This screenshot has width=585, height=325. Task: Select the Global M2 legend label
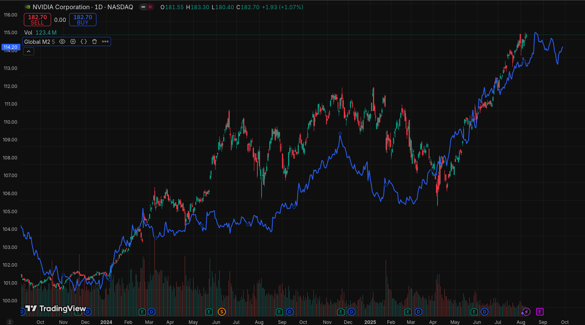37,41
